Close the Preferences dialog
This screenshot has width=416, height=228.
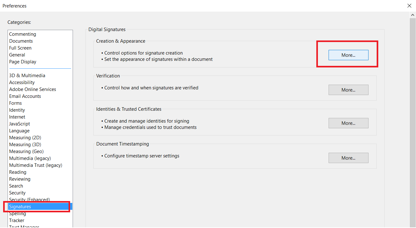click(x=409, y=6)
